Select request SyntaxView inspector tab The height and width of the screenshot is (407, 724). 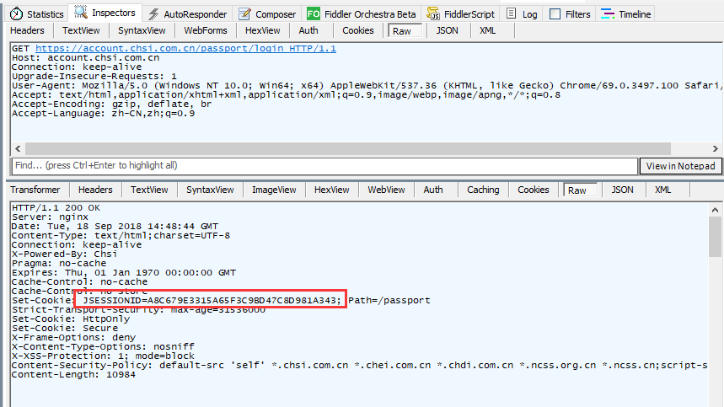pyautogui.click(x=142, y=30)
